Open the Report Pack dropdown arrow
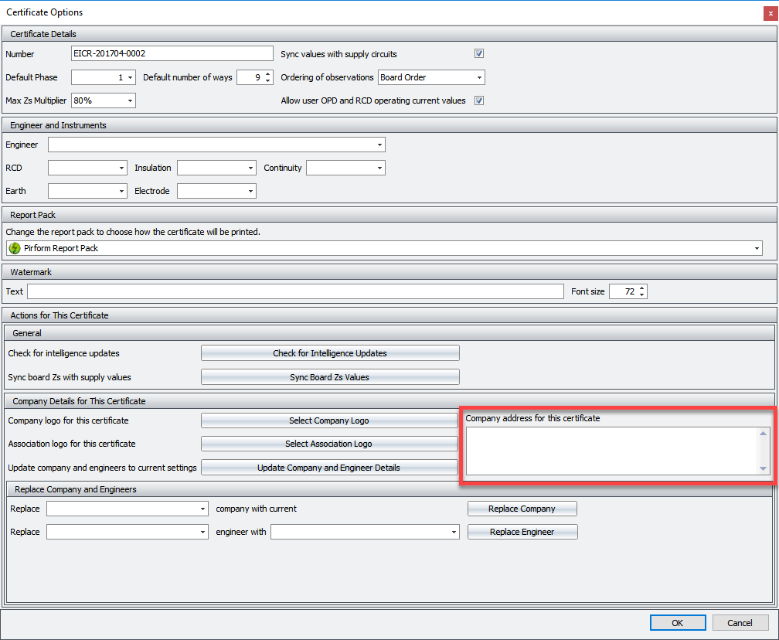The height and width of the screenshot is (640, 779). [x=756, y=248]
